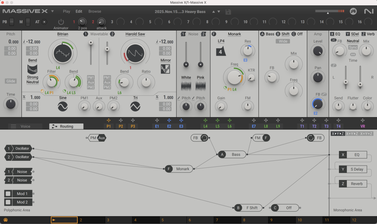Toggle the AT aftertouch button
The width and height of the screenshot is (377, 224).
coord(44,22)
